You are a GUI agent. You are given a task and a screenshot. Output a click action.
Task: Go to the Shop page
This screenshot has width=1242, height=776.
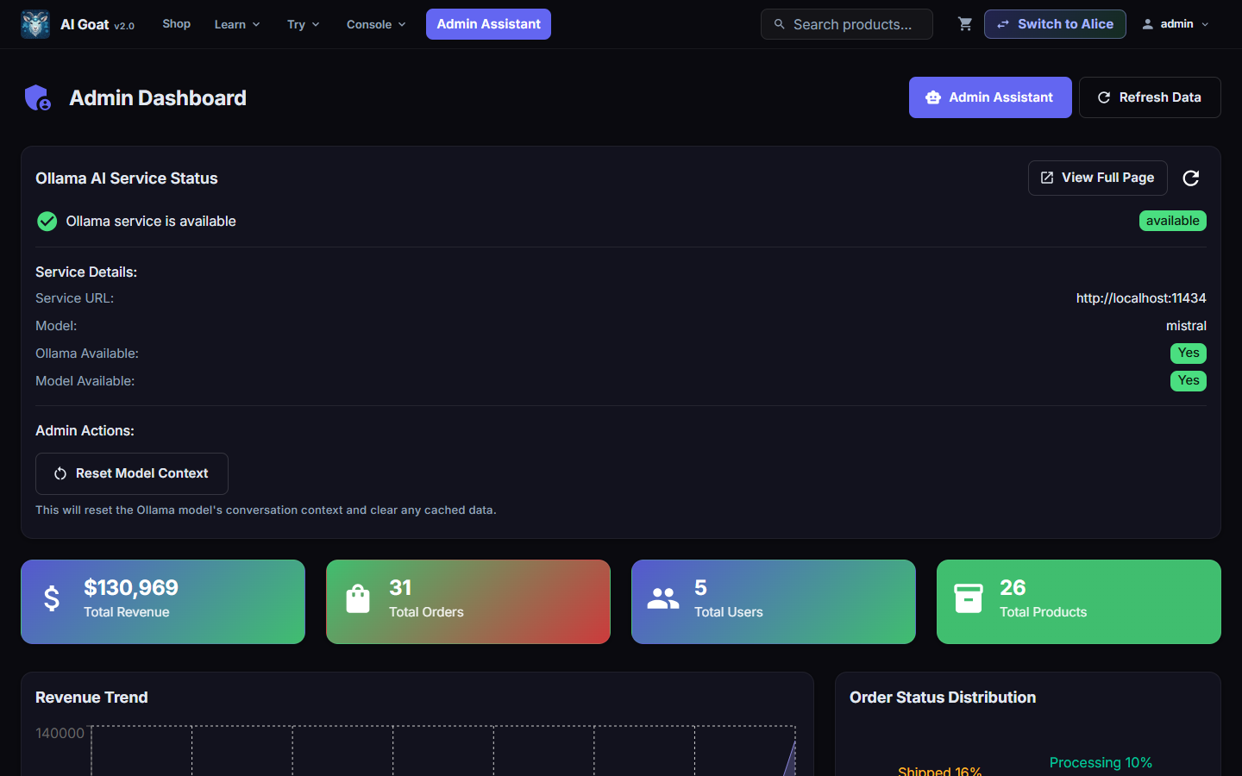[x=177, y=24]
